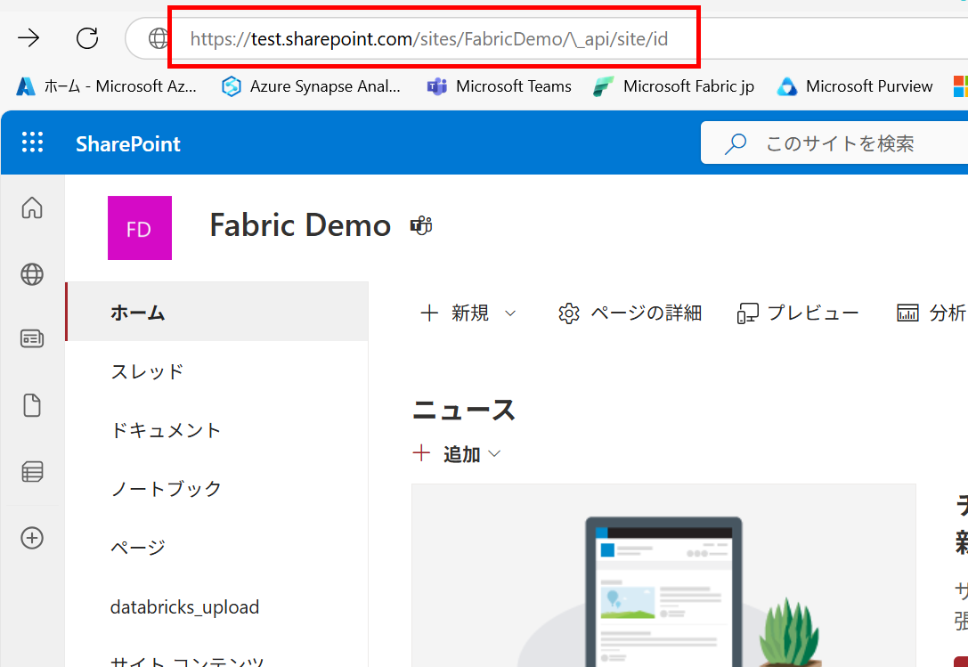
Task: Click the プレビュー button
Action: pyautogui.click(x=797, y=313)
